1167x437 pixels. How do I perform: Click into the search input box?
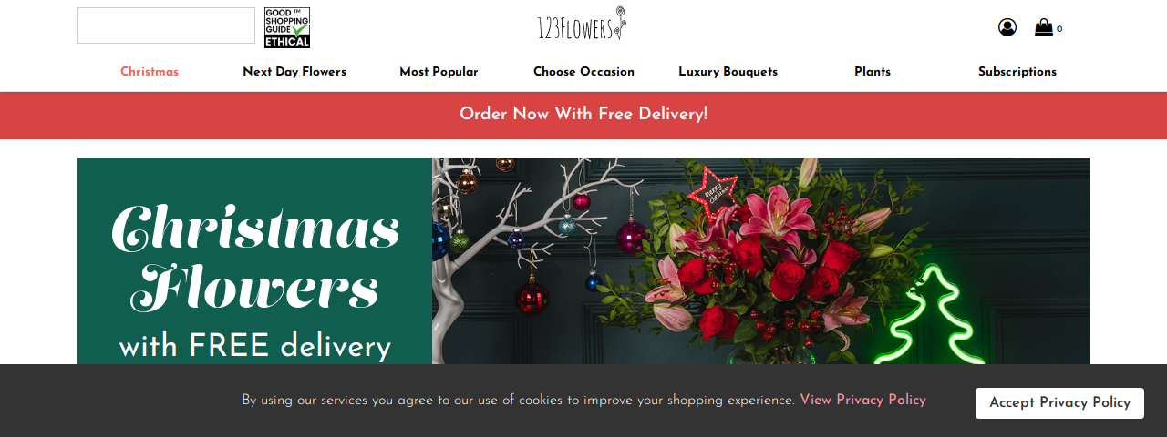pos(166,25)
